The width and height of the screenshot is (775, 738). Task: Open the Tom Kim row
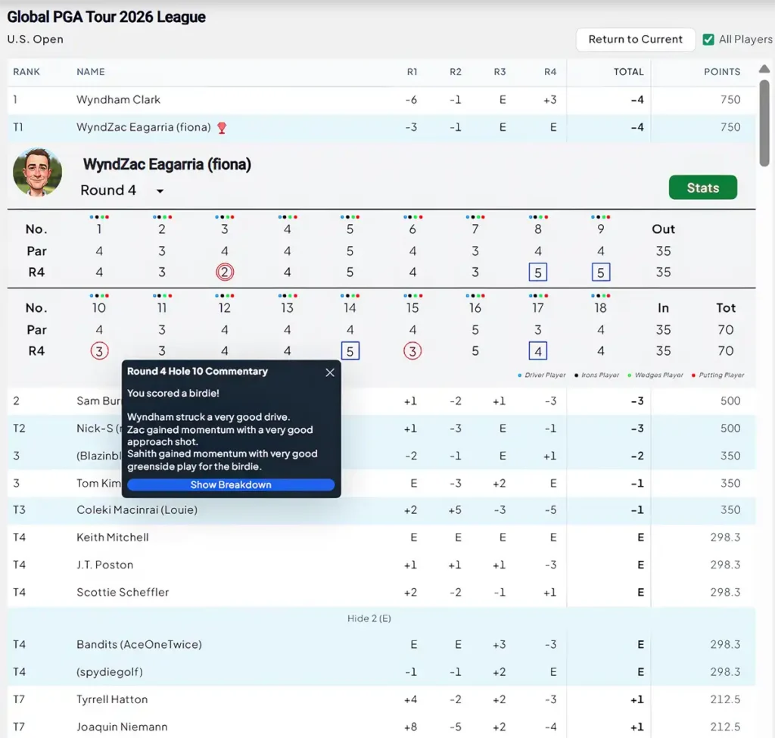[x=381, y=484]
